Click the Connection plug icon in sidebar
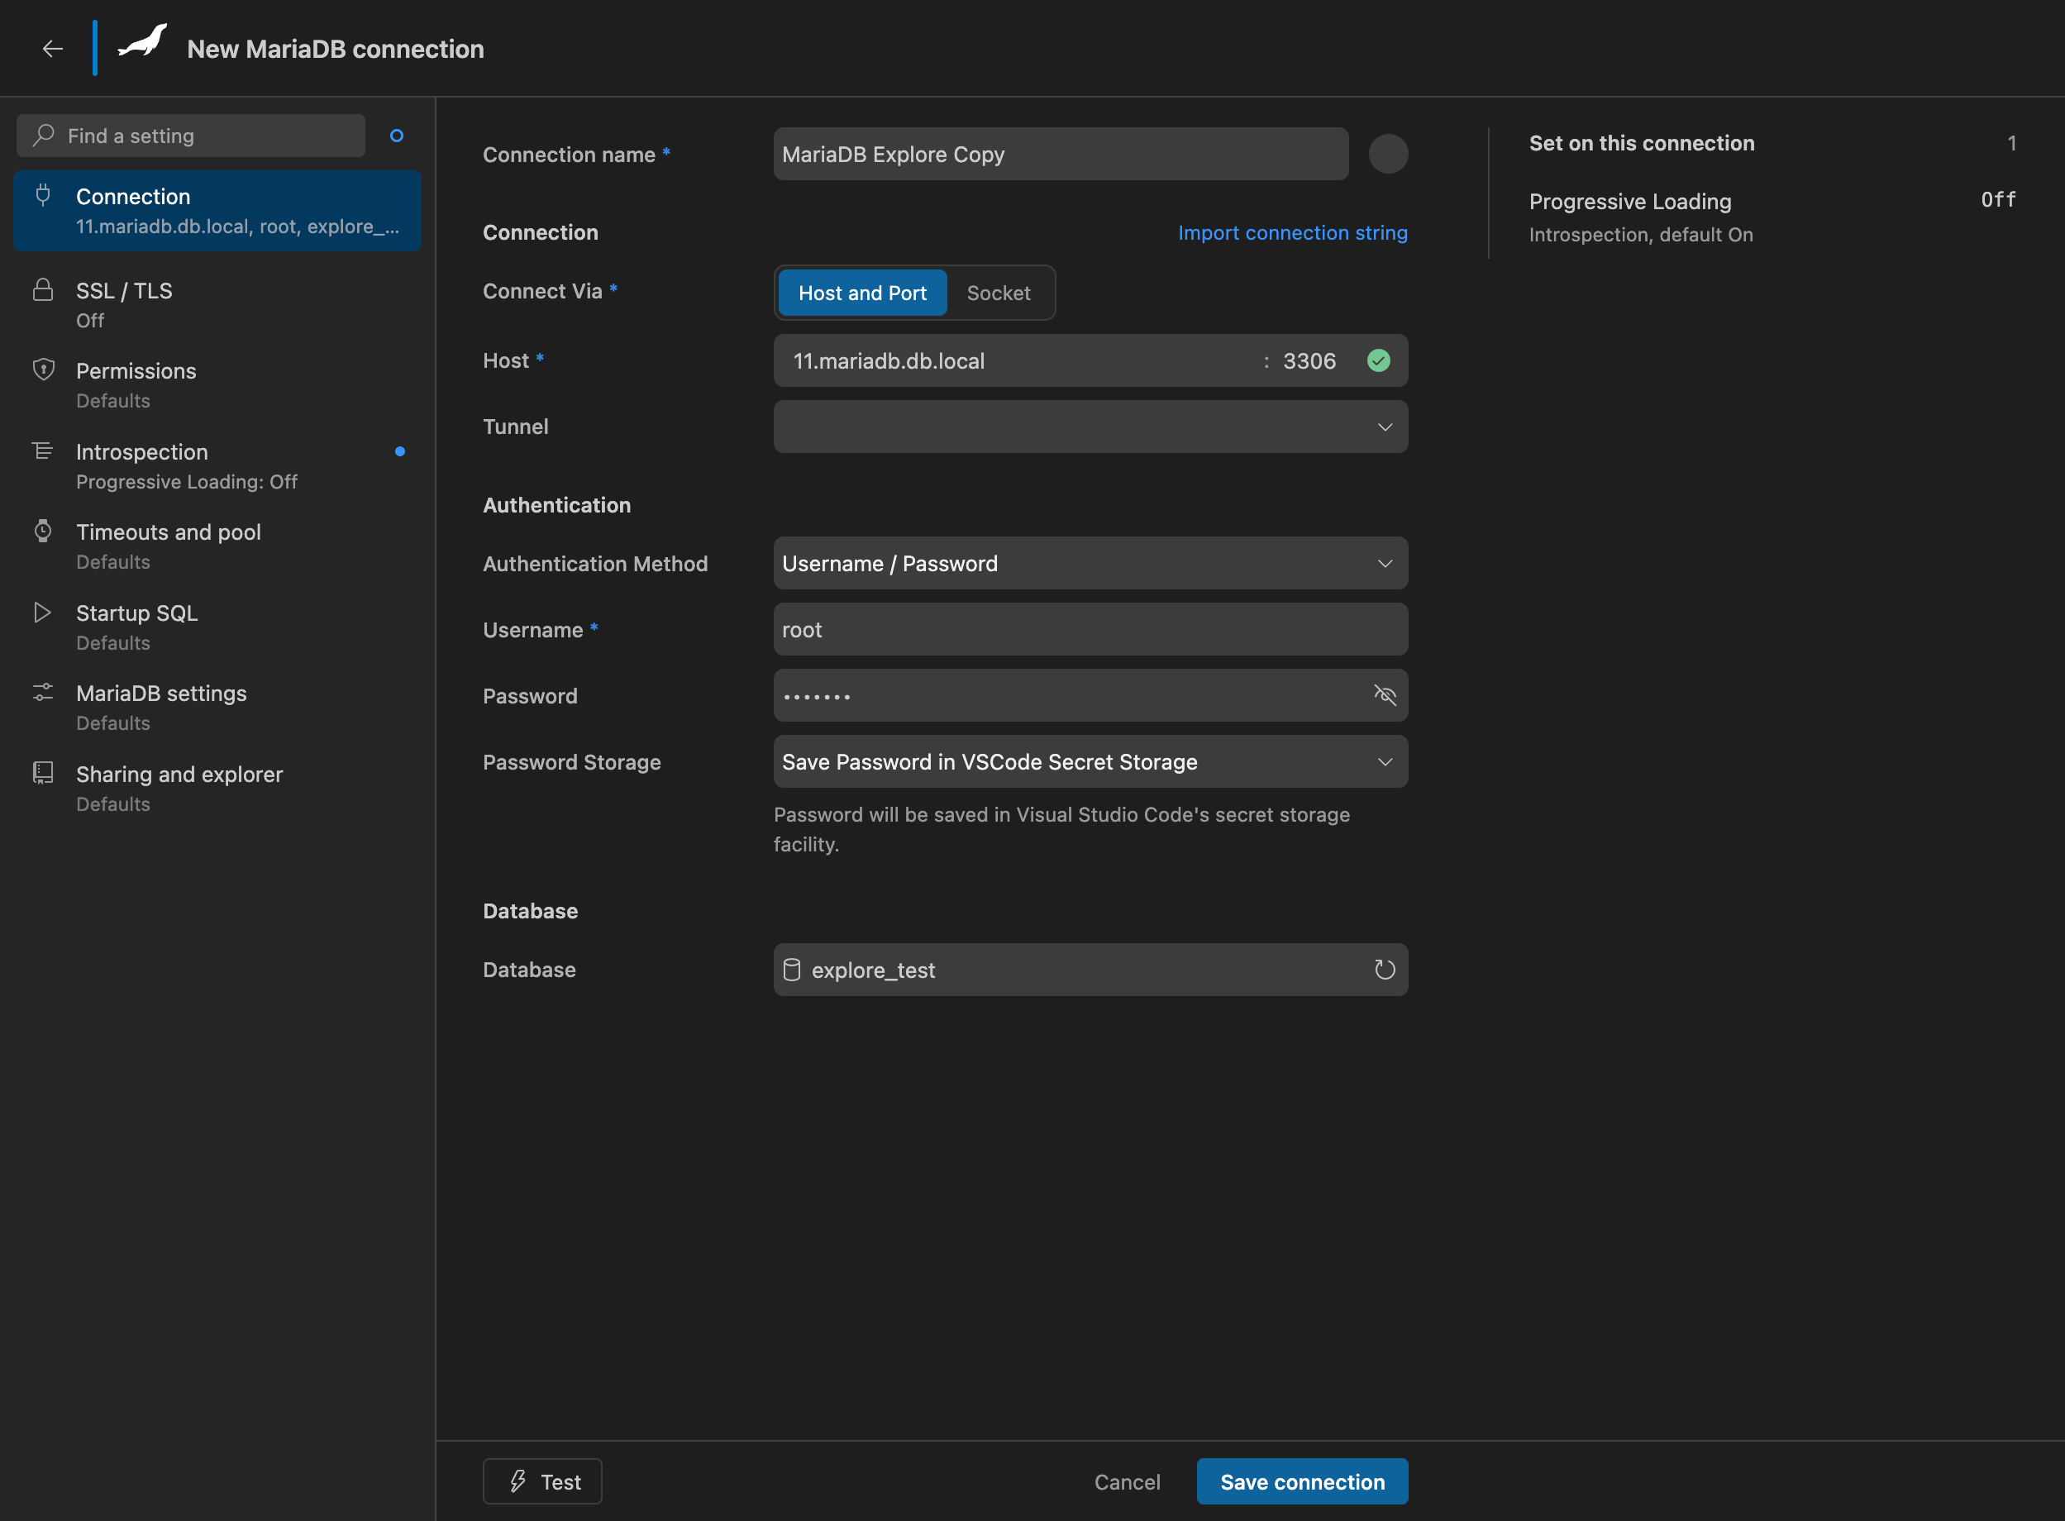The image size is (2065, 1521). tap(43, 194)
